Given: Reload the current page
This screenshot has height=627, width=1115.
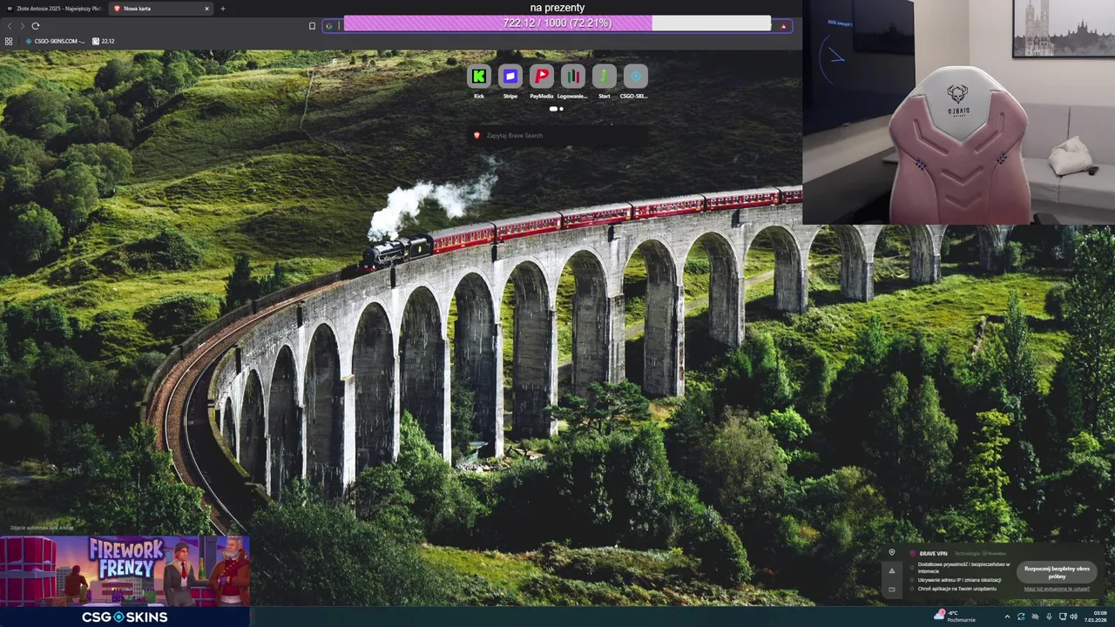Looking at the screenshot, I should (x=36, y=26).
